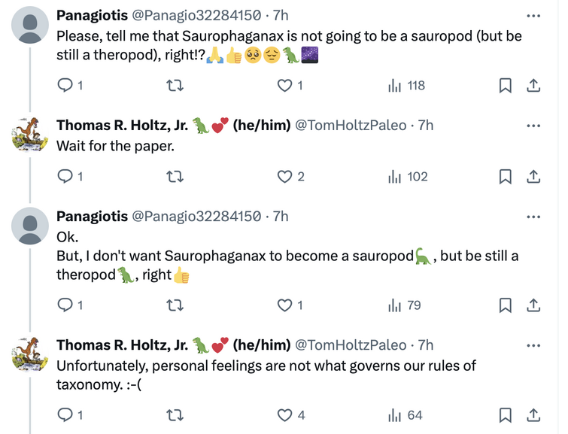Open more options on 'Ok.' tweet
The height and width of the screenshot is (434, 568).
[533, 217]
